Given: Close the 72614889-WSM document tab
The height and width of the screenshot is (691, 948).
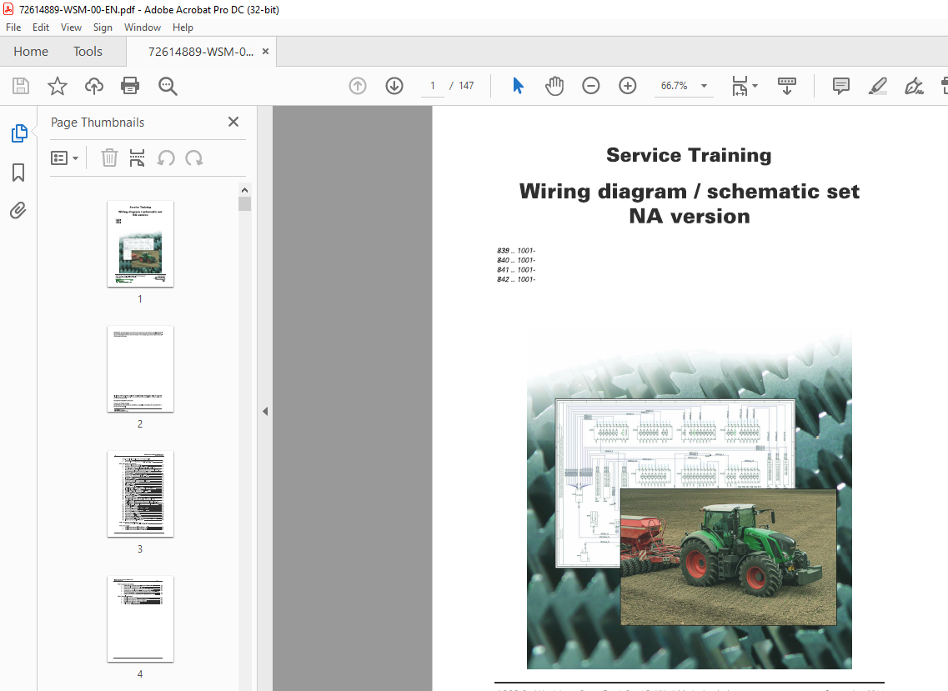Looking at the screenshot, I should point(265,52).
